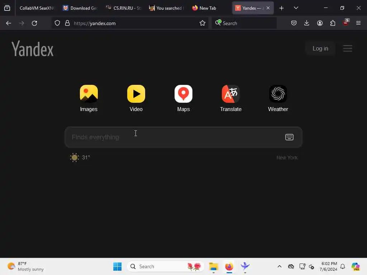
Task: Click the Log in button
Action: click(x=320, y=48)
